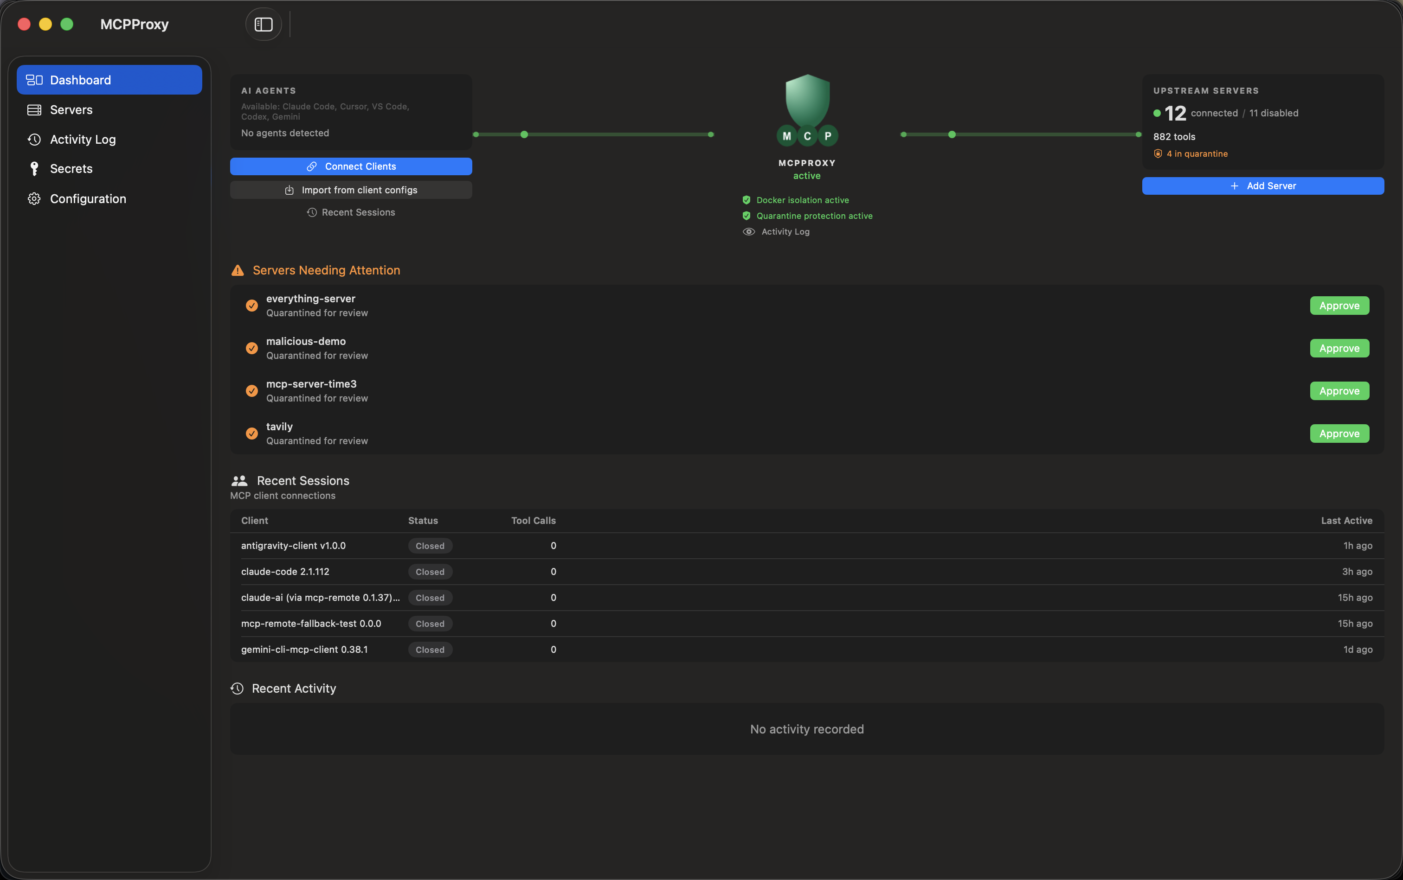Select the claude-code 2.1.112 session row

pyautogui.click(x=807, y=572)
